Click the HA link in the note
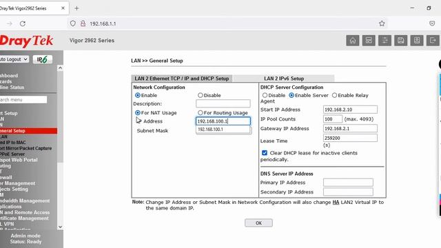The width and height of the screenshot is (441, 248). coord(336,202)
